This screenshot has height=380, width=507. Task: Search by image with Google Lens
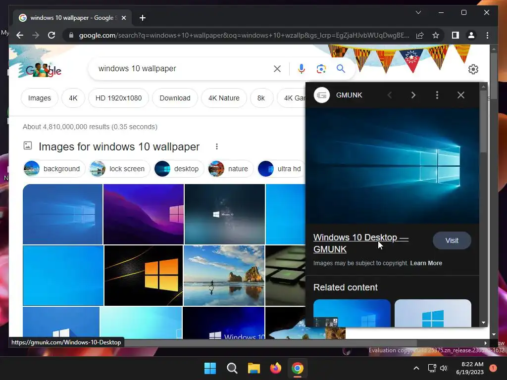click(321, 68)
